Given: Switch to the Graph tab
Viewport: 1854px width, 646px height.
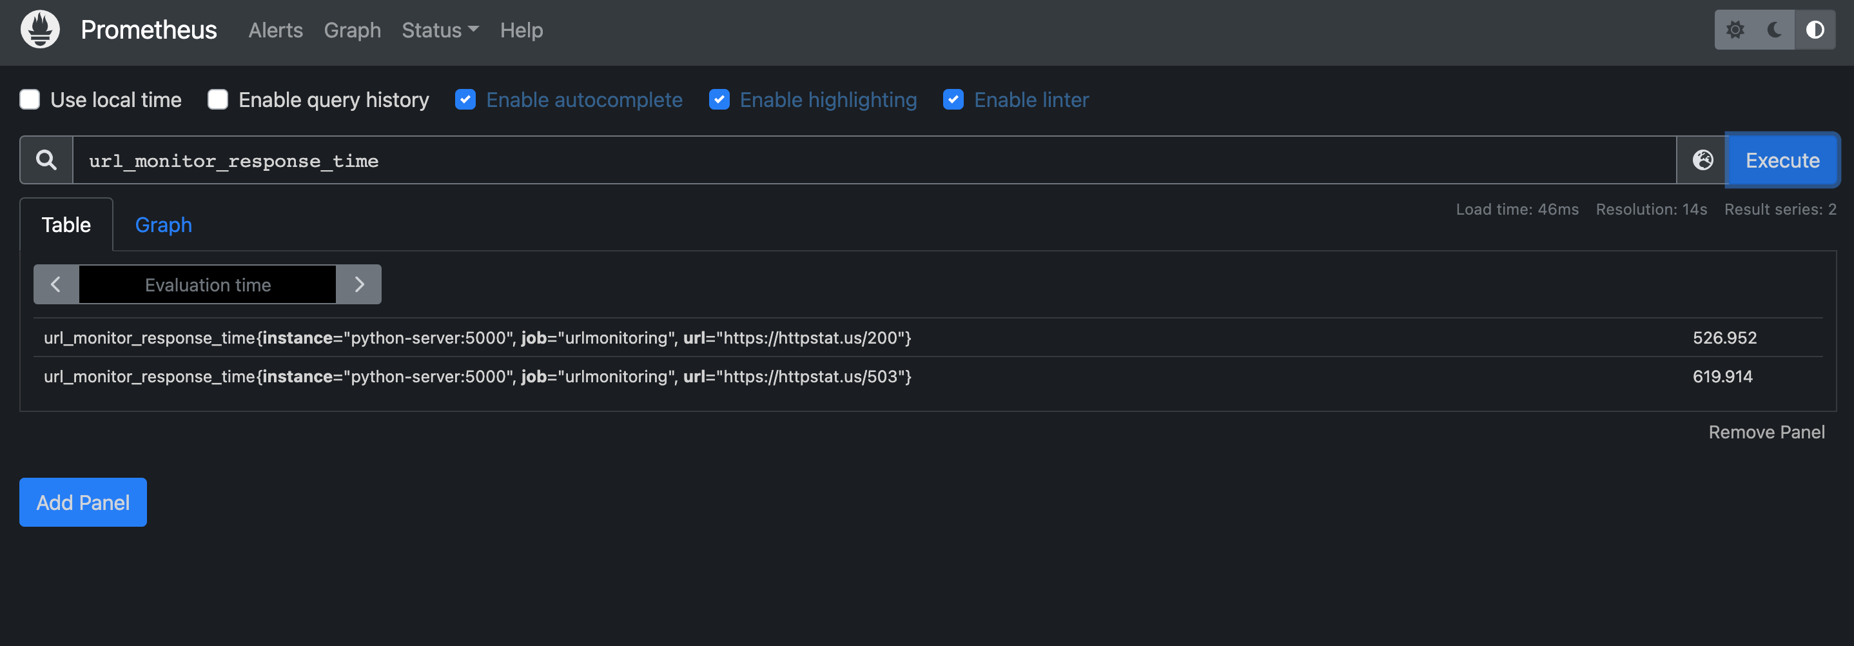Looking at the screenshot, I should point(162,225).
